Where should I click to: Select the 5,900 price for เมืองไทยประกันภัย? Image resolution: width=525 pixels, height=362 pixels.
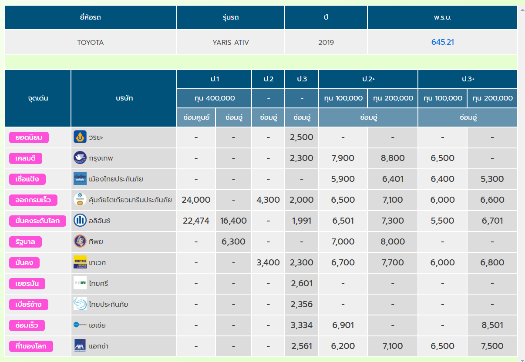(x=343, y=179)
